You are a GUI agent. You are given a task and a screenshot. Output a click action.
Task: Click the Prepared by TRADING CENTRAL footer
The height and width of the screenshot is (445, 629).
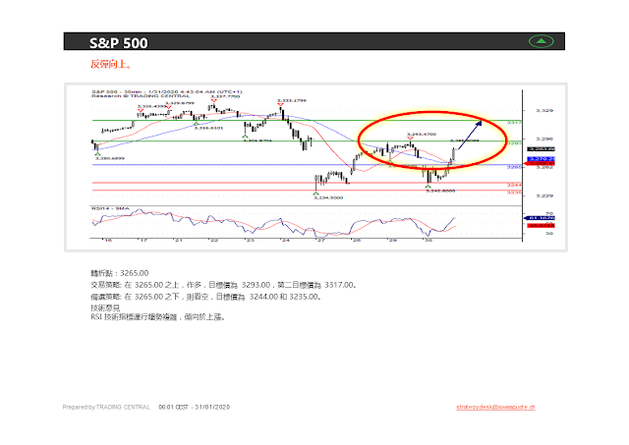pos(106,407)
